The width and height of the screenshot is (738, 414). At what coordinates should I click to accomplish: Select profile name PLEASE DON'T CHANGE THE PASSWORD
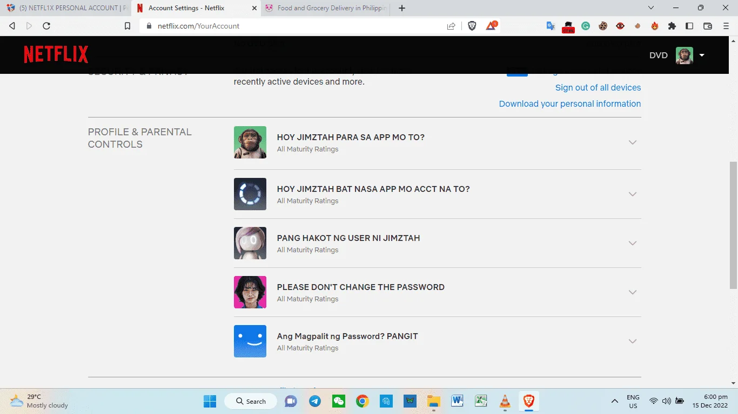click(361, 287)
